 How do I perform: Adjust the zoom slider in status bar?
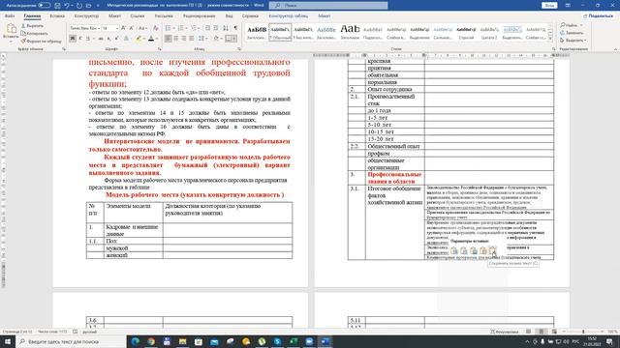(x=583, y=332)
